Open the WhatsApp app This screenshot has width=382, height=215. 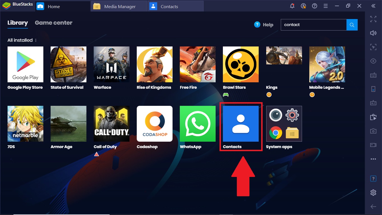pos(198,124)
